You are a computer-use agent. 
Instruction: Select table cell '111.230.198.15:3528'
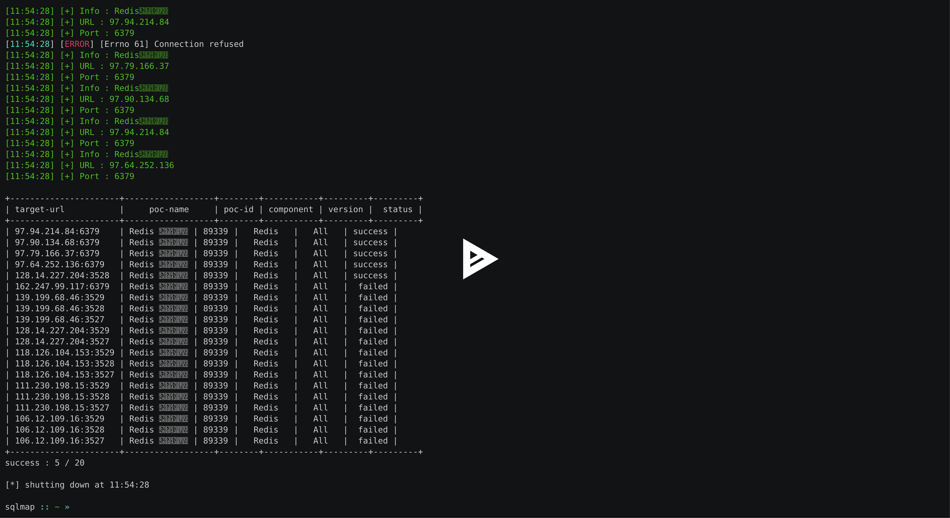point(62,397)
